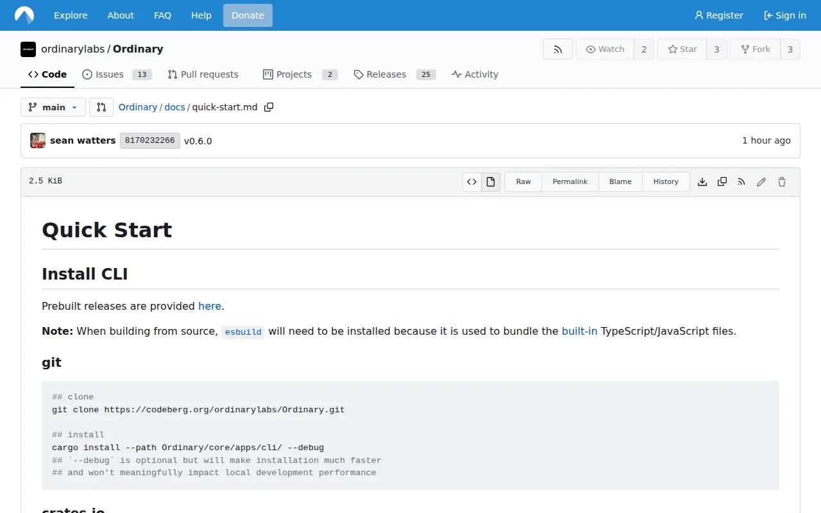View the watchers count 2
821x513 pixels.
[x=644, y=49]
